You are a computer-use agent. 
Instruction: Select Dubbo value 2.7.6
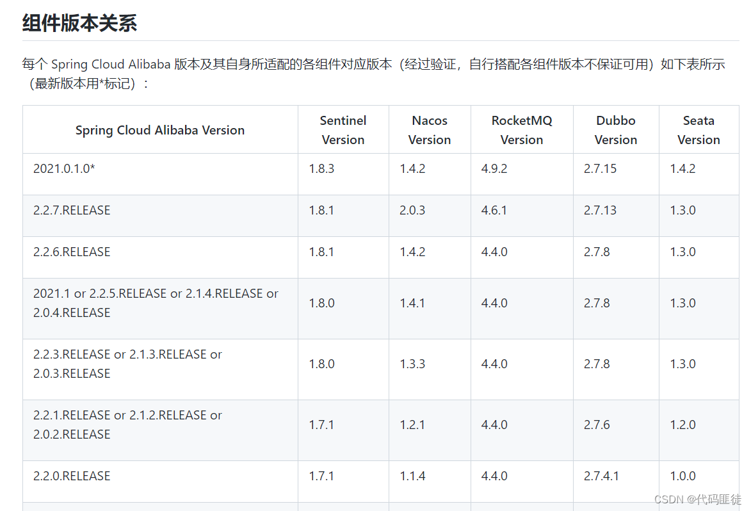coord(597,425)
